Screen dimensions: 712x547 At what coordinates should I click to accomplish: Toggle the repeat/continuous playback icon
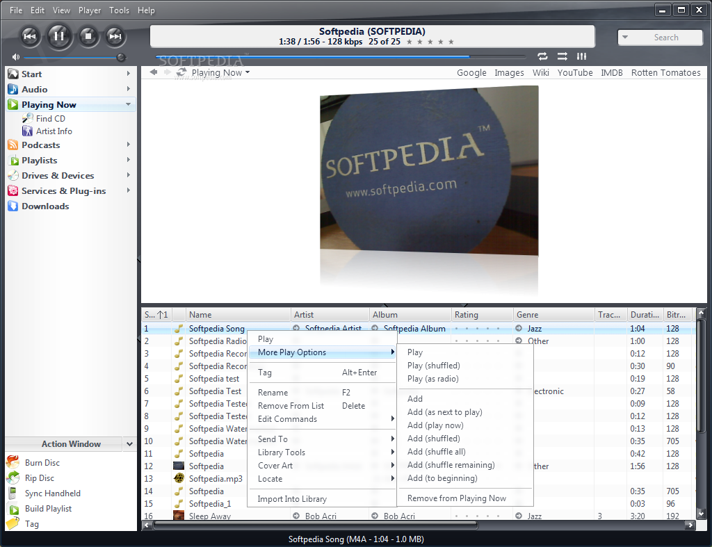click(542, 56)
